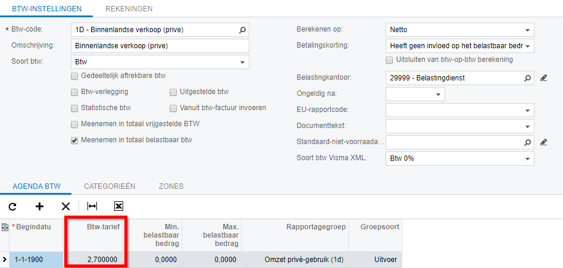Delete row using the X icon
The image size is (563, 268).
(x=65, y=206)
